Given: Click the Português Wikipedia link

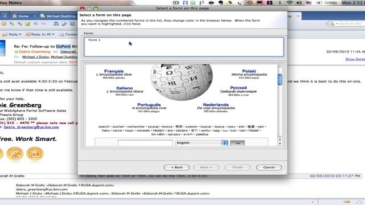Looking at the screenshot, I should 149,105.
